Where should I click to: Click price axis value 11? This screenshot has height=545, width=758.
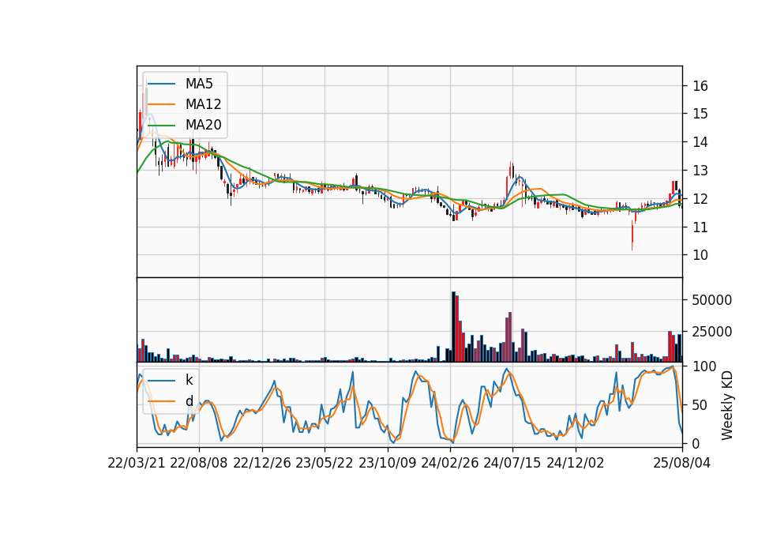click(x=700, y=227)
